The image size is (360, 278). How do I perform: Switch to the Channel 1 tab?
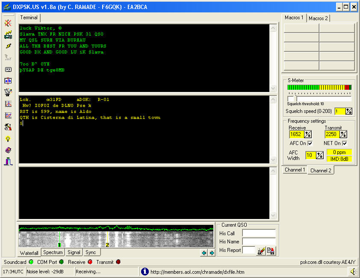point(295,170)
